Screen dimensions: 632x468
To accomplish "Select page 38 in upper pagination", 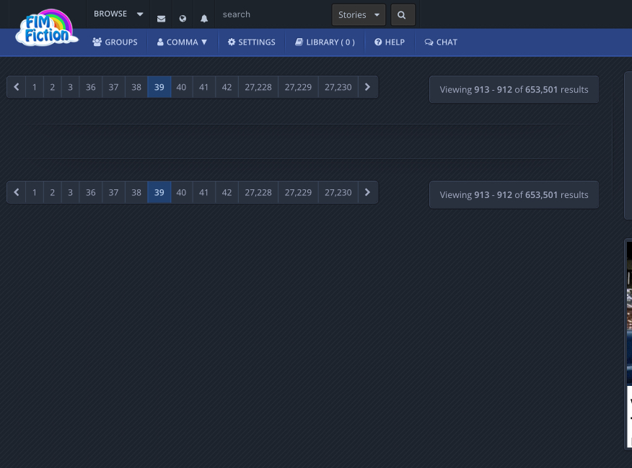I will coord(136,87).
